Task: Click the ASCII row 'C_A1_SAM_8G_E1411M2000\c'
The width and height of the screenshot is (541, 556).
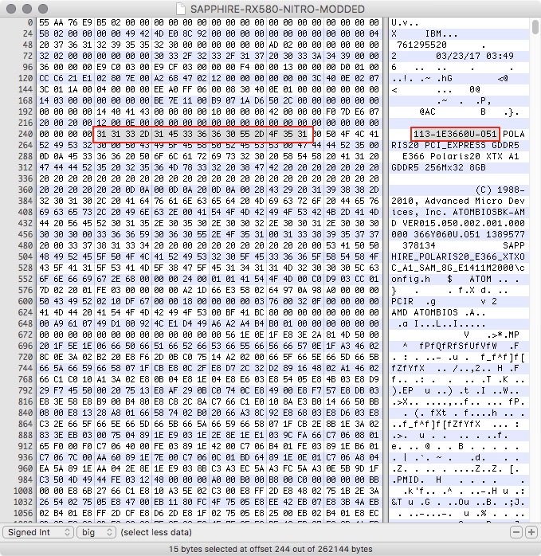Action: (x=458, y=268)
